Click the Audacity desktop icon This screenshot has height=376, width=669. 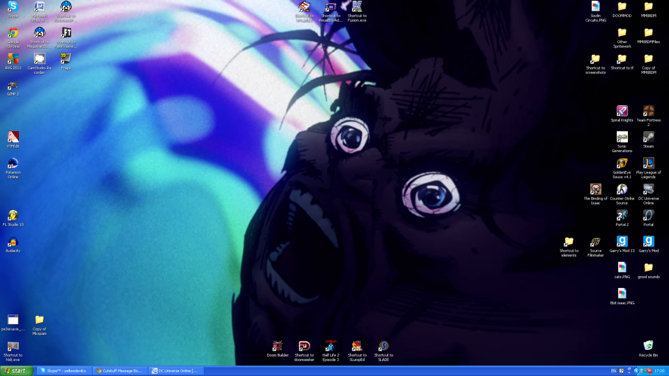[x=12, y=242]
